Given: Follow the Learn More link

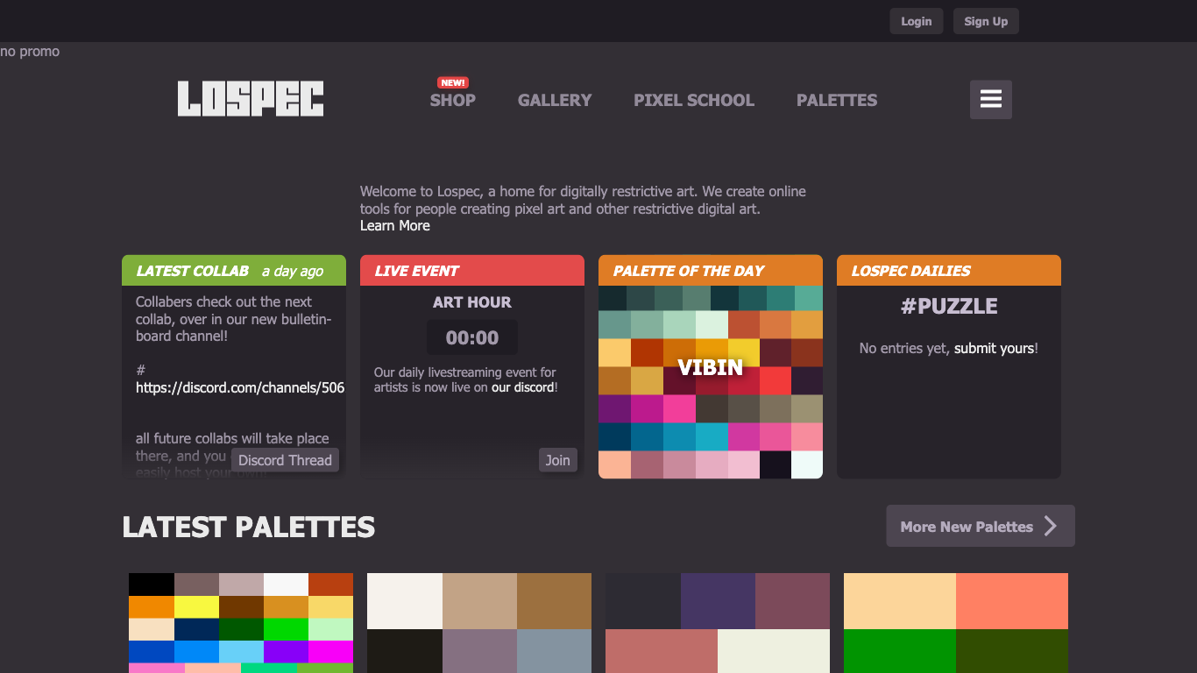Looking at the screenshot, I should coord(395,225).
